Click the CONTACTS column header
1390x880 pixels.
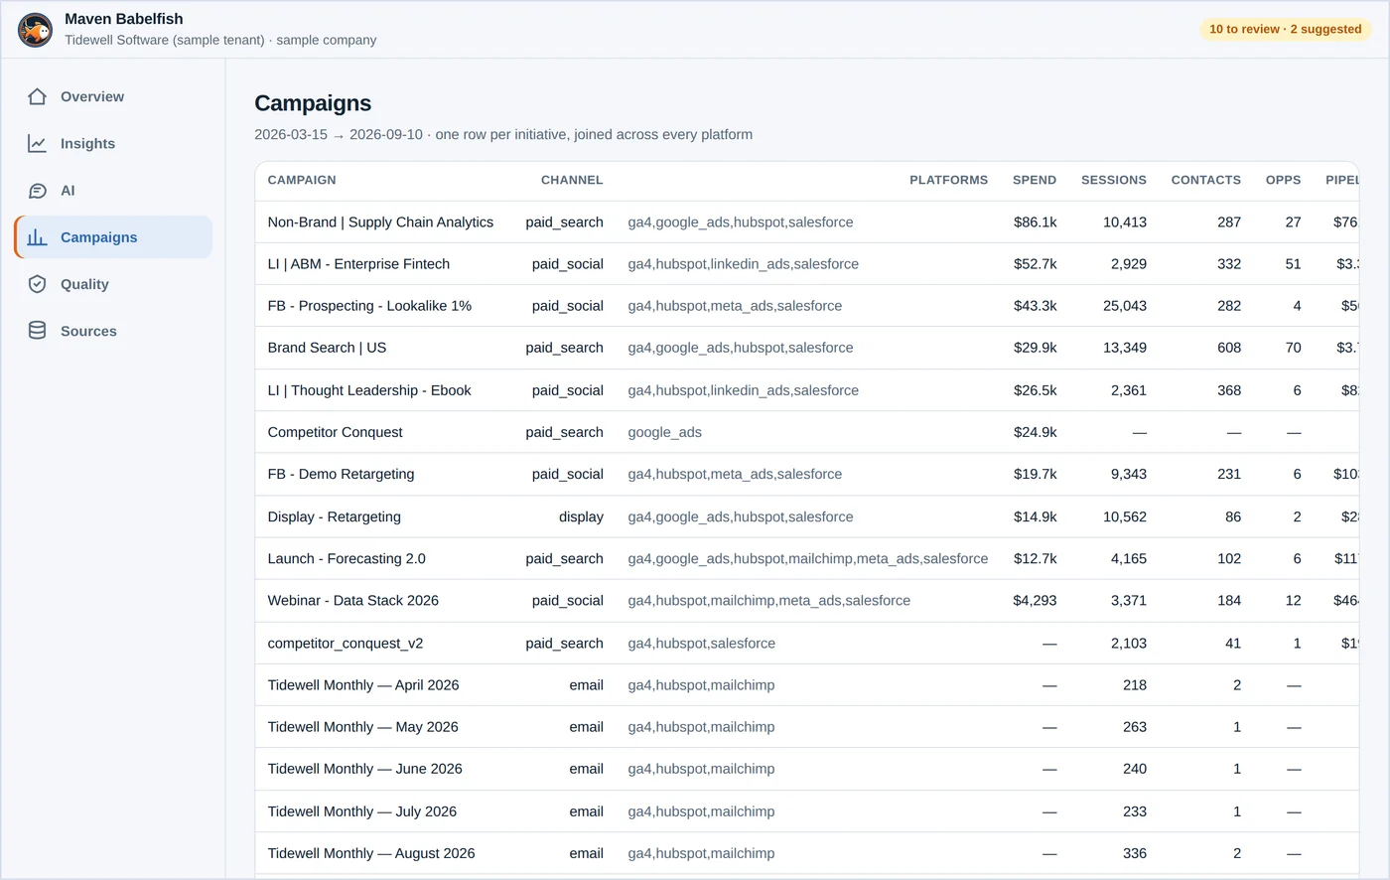point(1206,180)
